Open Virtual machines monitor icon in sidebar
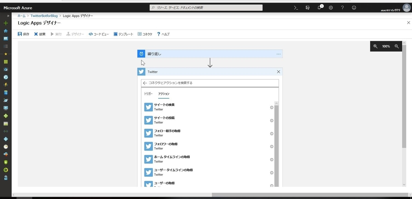 pos(5,108)
